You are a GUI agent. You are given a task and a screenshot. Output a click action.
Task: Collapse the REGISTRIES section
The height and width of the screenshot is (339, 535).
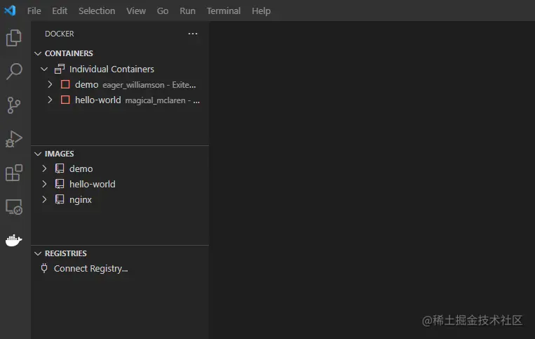tap(38, 253)
